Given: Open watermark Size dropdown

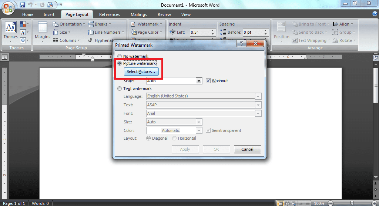Looking at the screenshot, I should (x=199, y=122).
